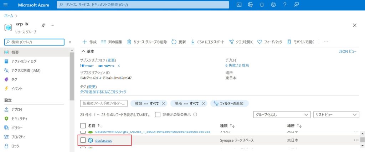
Task: Open Cloud Shell from the top bar
Action: (x=239, y=5)
